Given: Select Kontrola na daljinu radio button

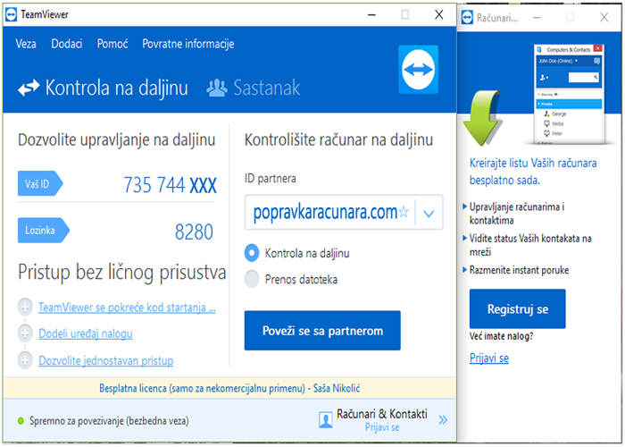Looking at the screenshot, I should click(x=252, y=253).
